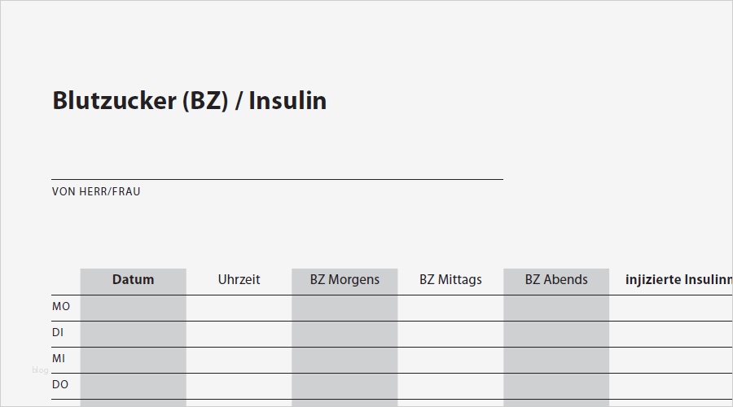The height and width of the screenshot is (407, 733).
Task: Select the BZ Mittags cell for MI
Action: (x=450, y=360)
